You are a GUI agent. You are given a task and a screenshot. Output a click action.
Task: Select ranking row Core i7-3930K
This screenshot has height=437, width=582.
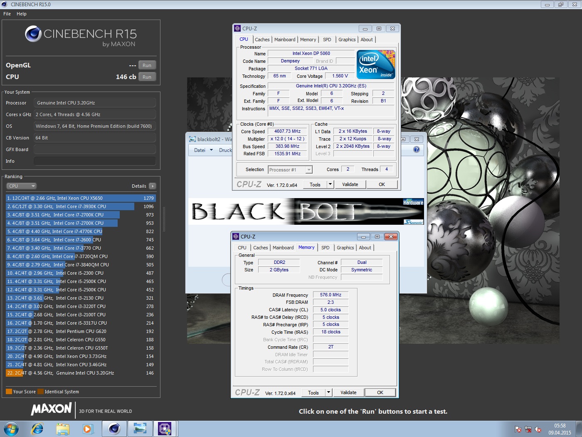click(81, 206)
